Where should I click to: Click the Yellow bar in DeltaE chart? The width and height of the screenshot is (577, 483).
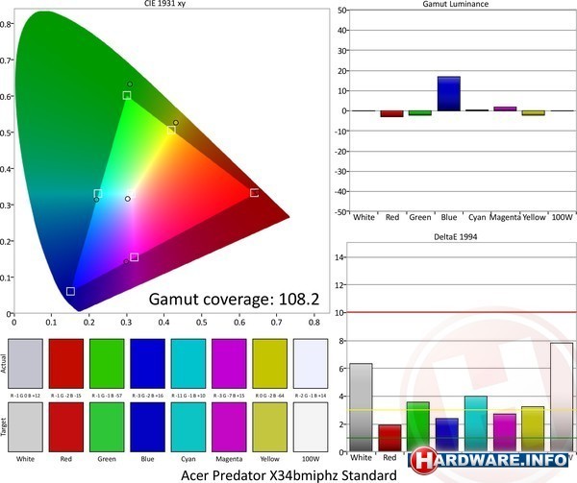click(533, 429)
